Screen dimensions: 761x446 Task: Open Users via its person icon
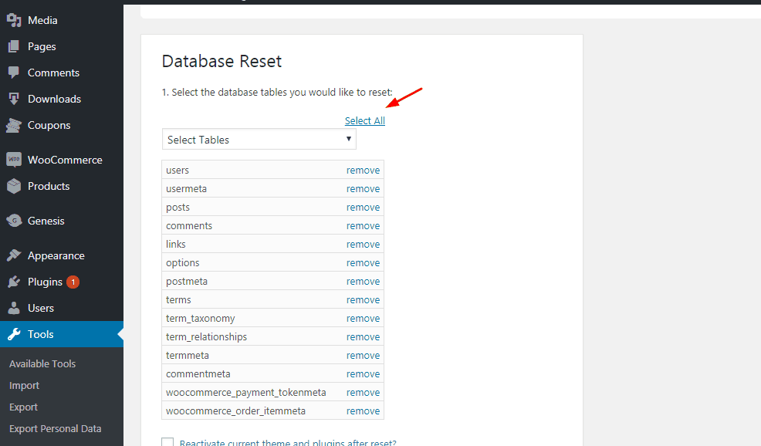tap(14, 308)
